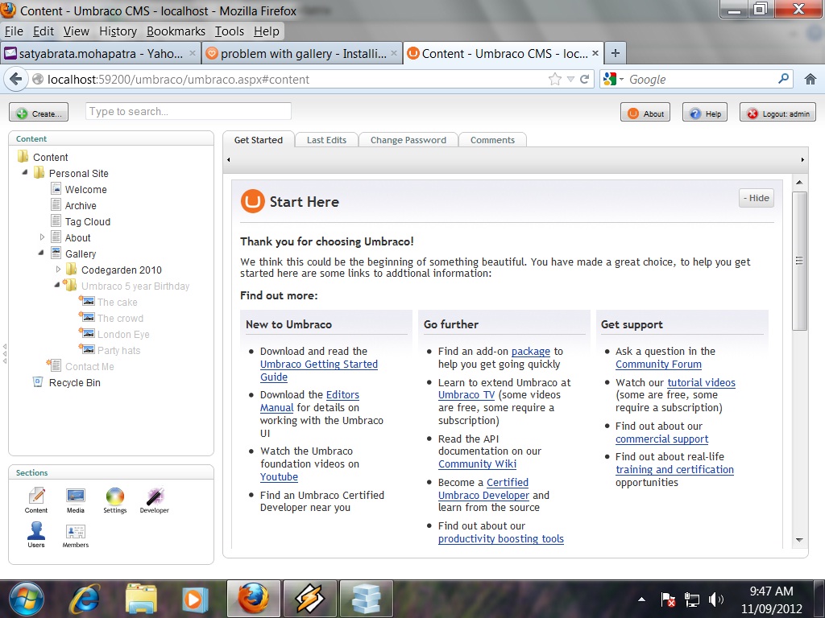825x618 pixels.
Task: Open the Umbraco Getting Started Guide link
Action: tap(319, 370)
